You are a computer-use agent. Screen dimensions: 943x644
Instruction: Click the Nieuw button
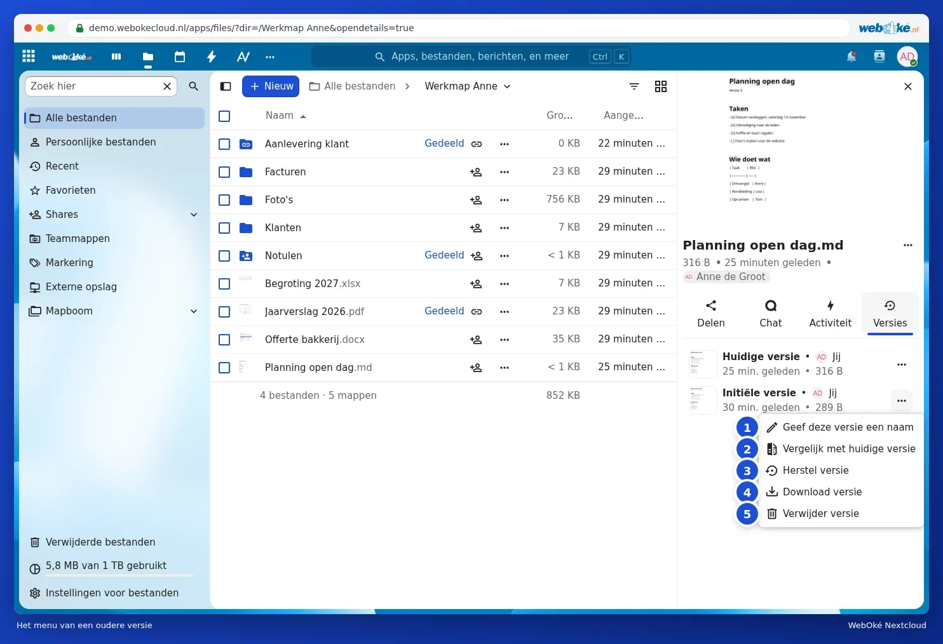click(271, 86)
